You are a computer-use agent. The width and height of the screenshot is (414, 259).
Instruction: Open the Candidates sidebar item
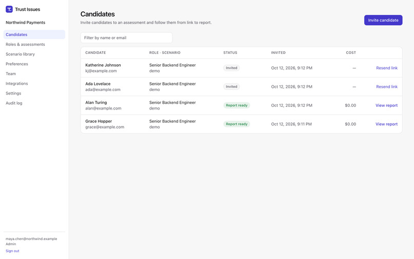pos(34,34)
